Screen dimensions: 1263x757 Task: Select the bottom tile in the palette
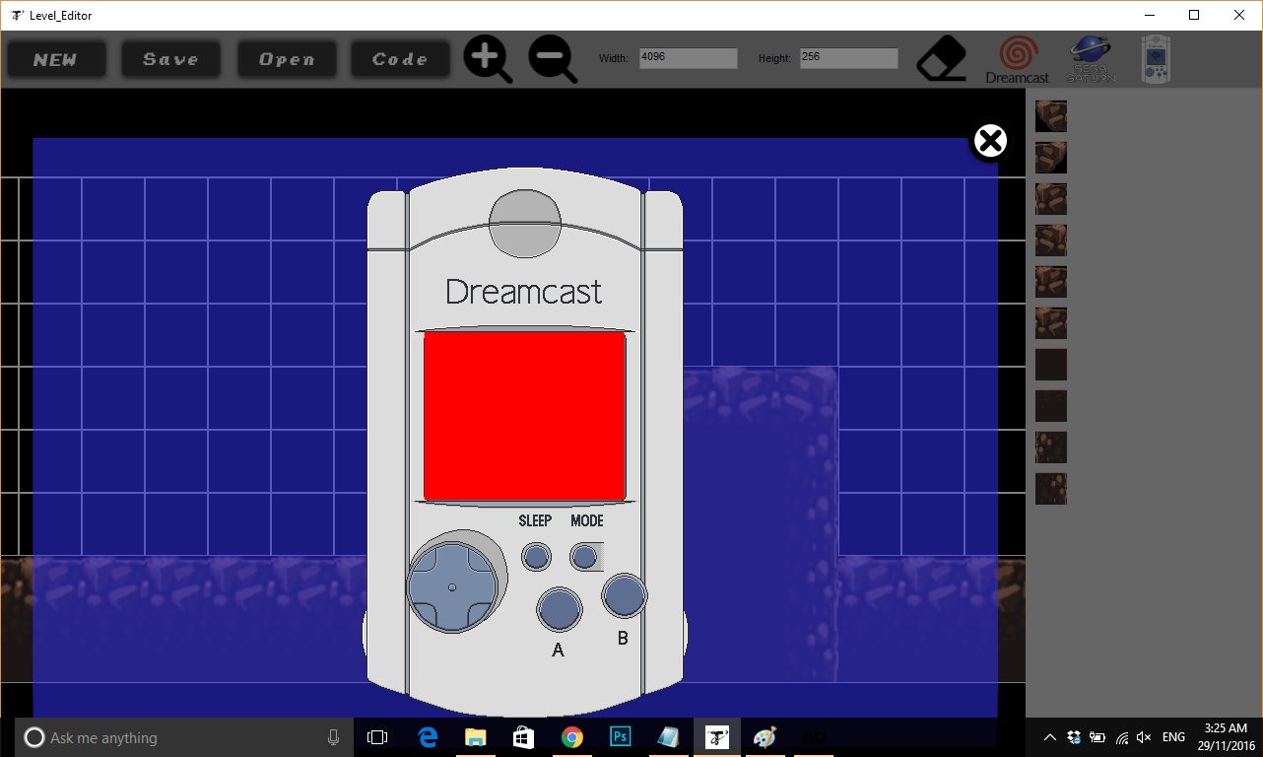pyautogui.click(x=1051, y=489)
